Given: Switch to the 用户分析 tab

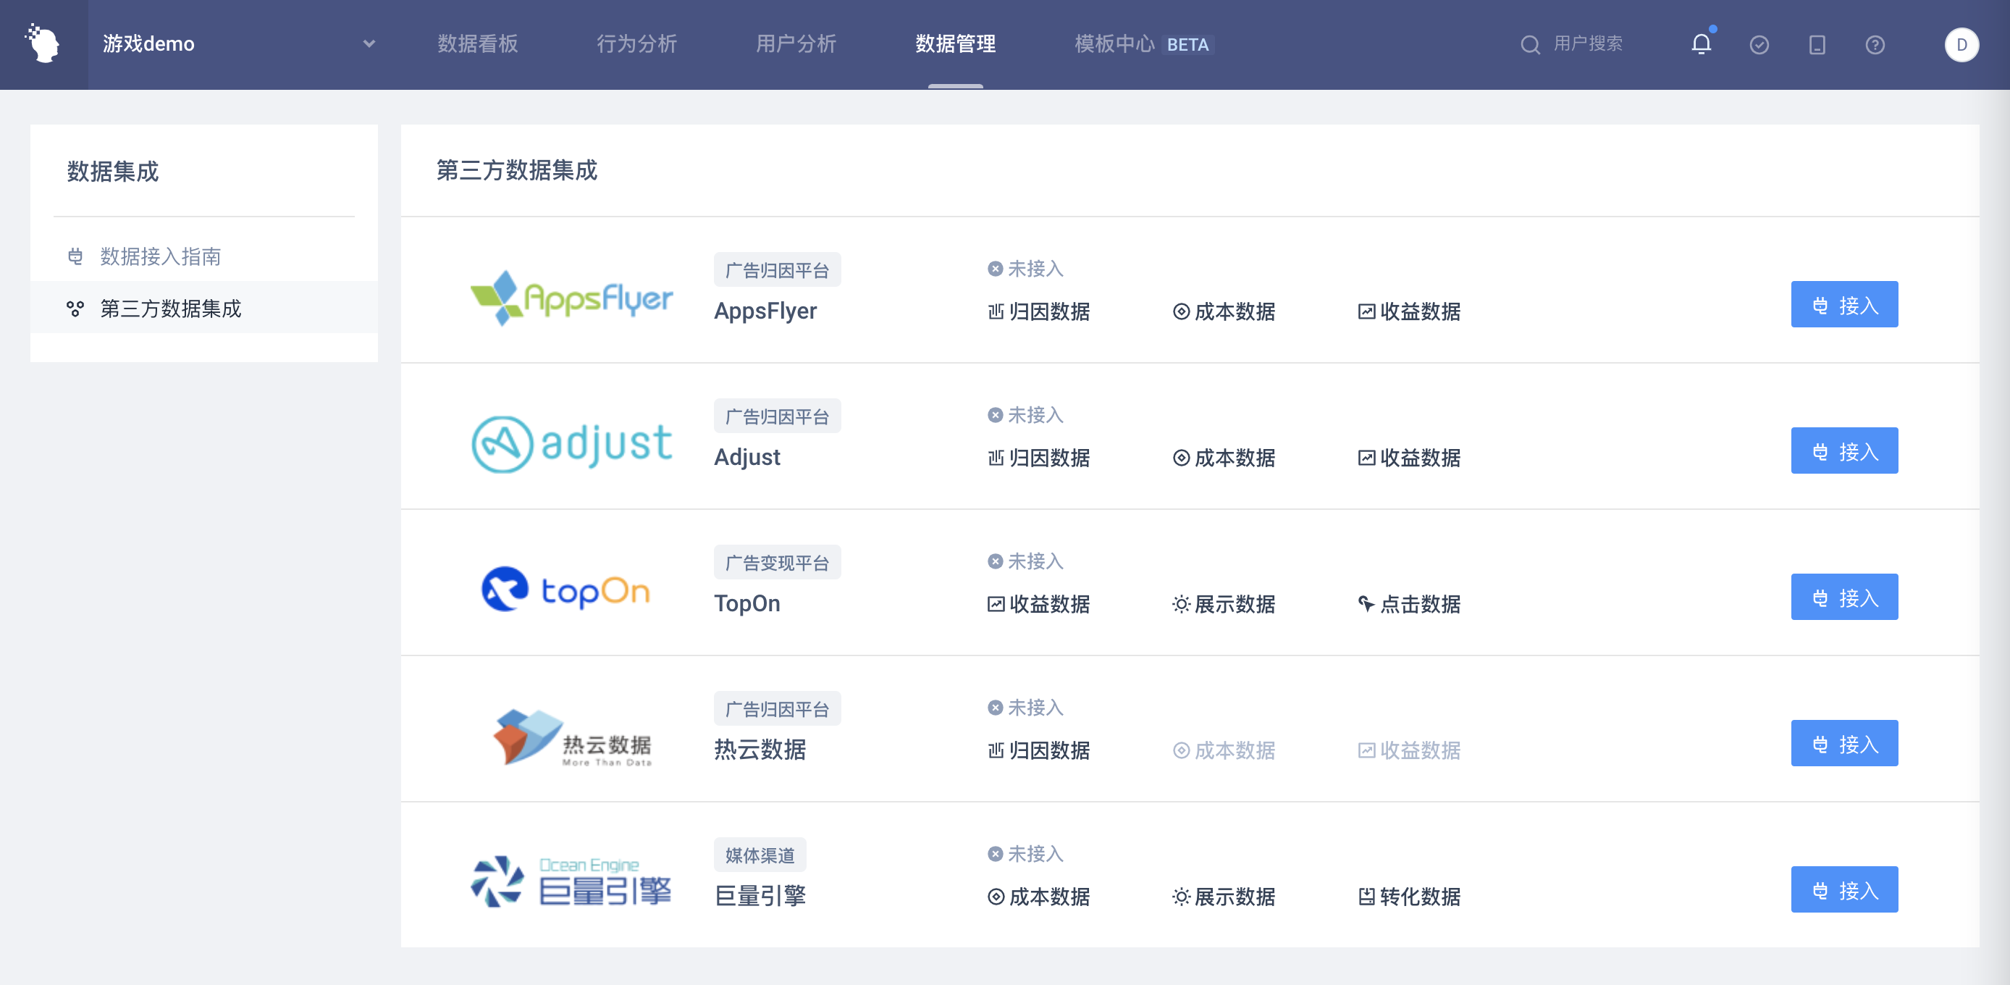Looking at the screenshot, I should (796, 43).
